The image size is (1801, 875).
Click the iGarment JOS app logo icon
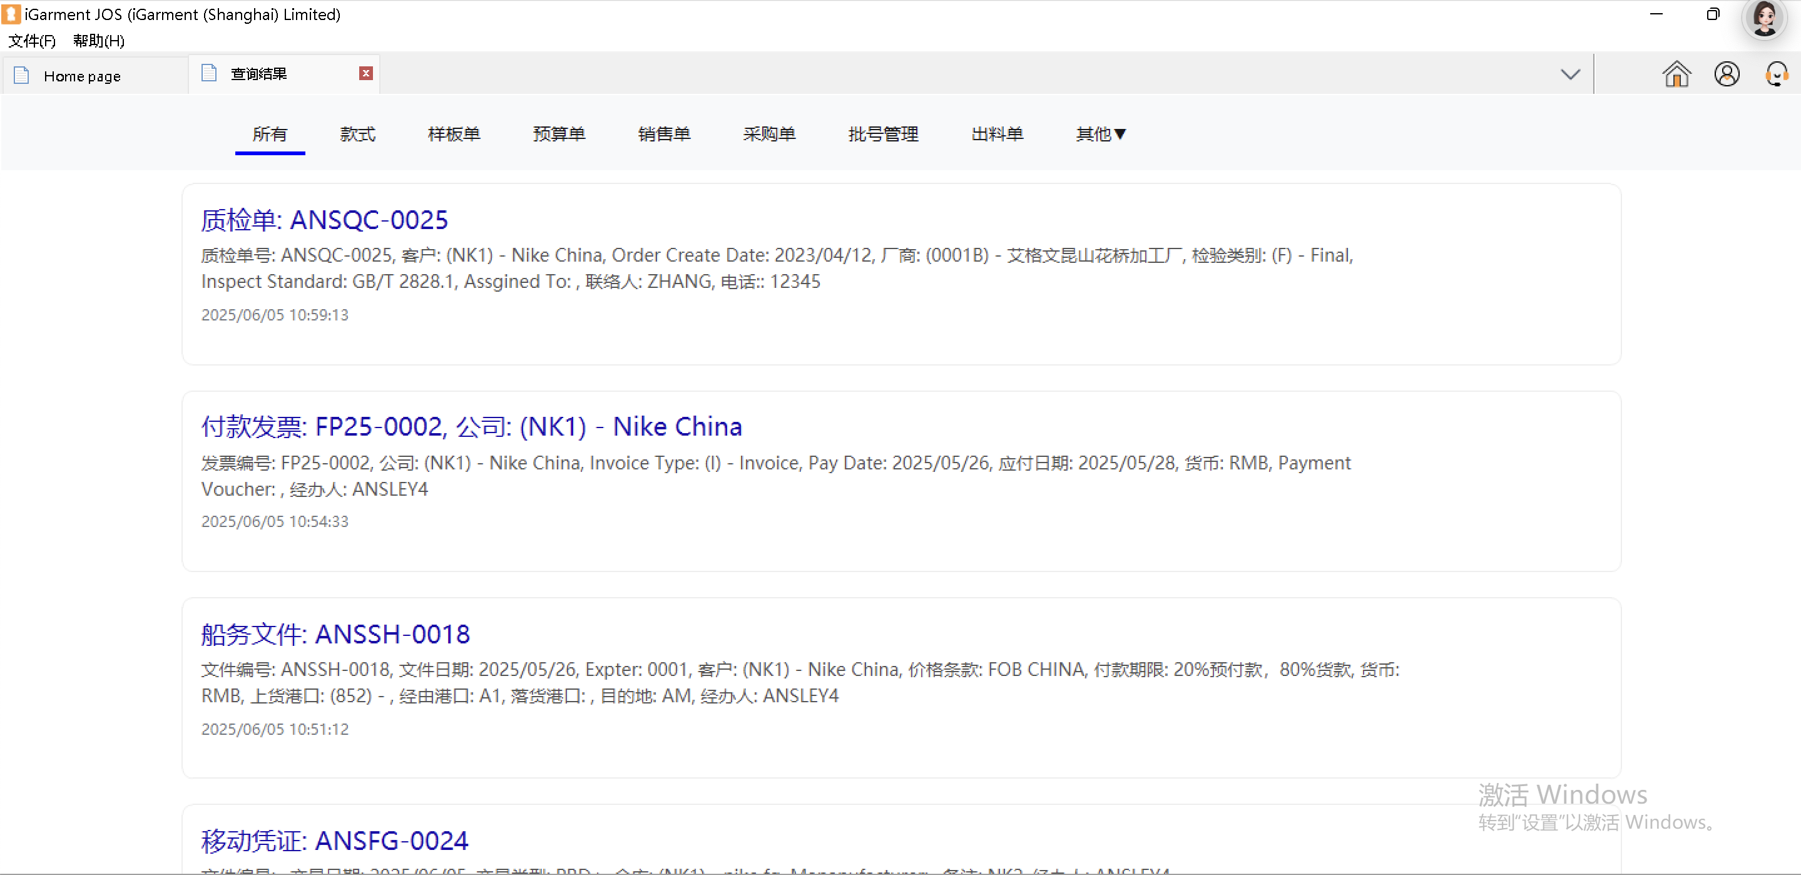point(11,14)
